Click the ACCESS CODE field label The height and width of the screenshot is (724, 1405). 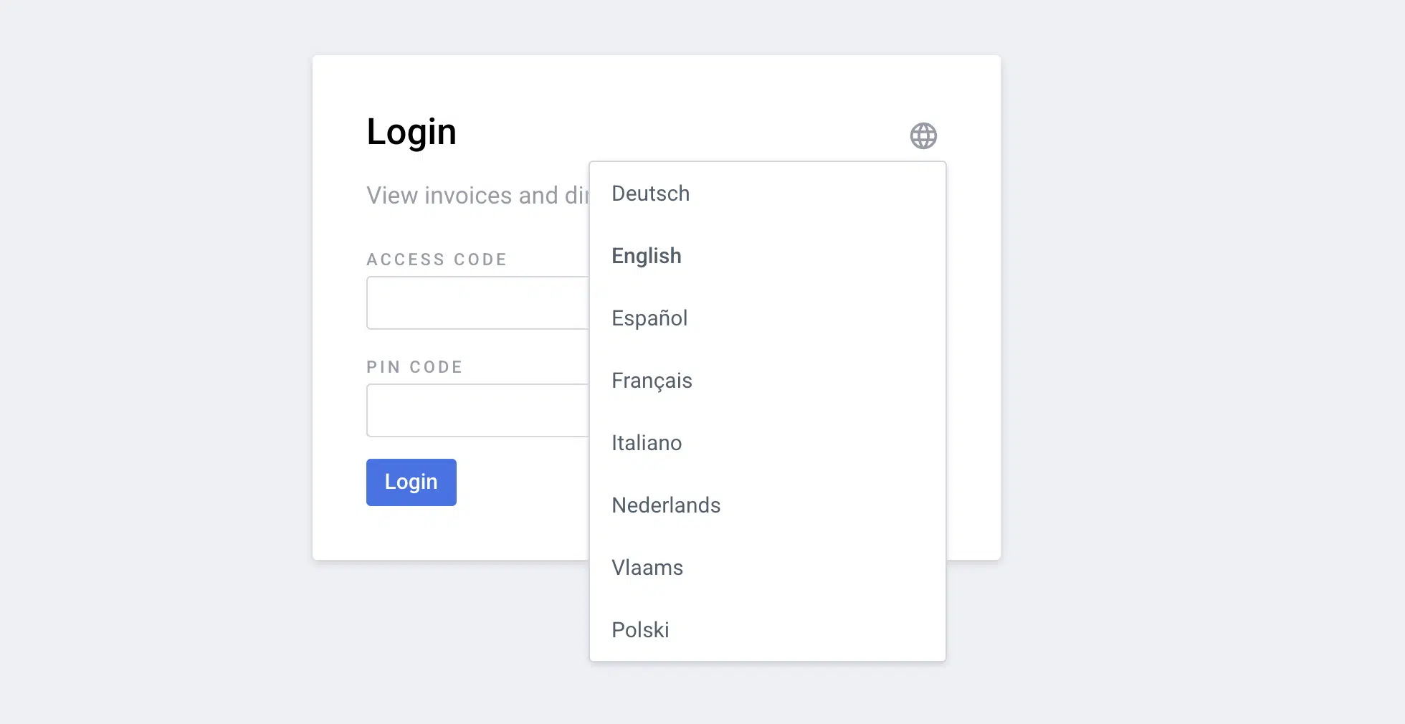[x=437, y=259]
